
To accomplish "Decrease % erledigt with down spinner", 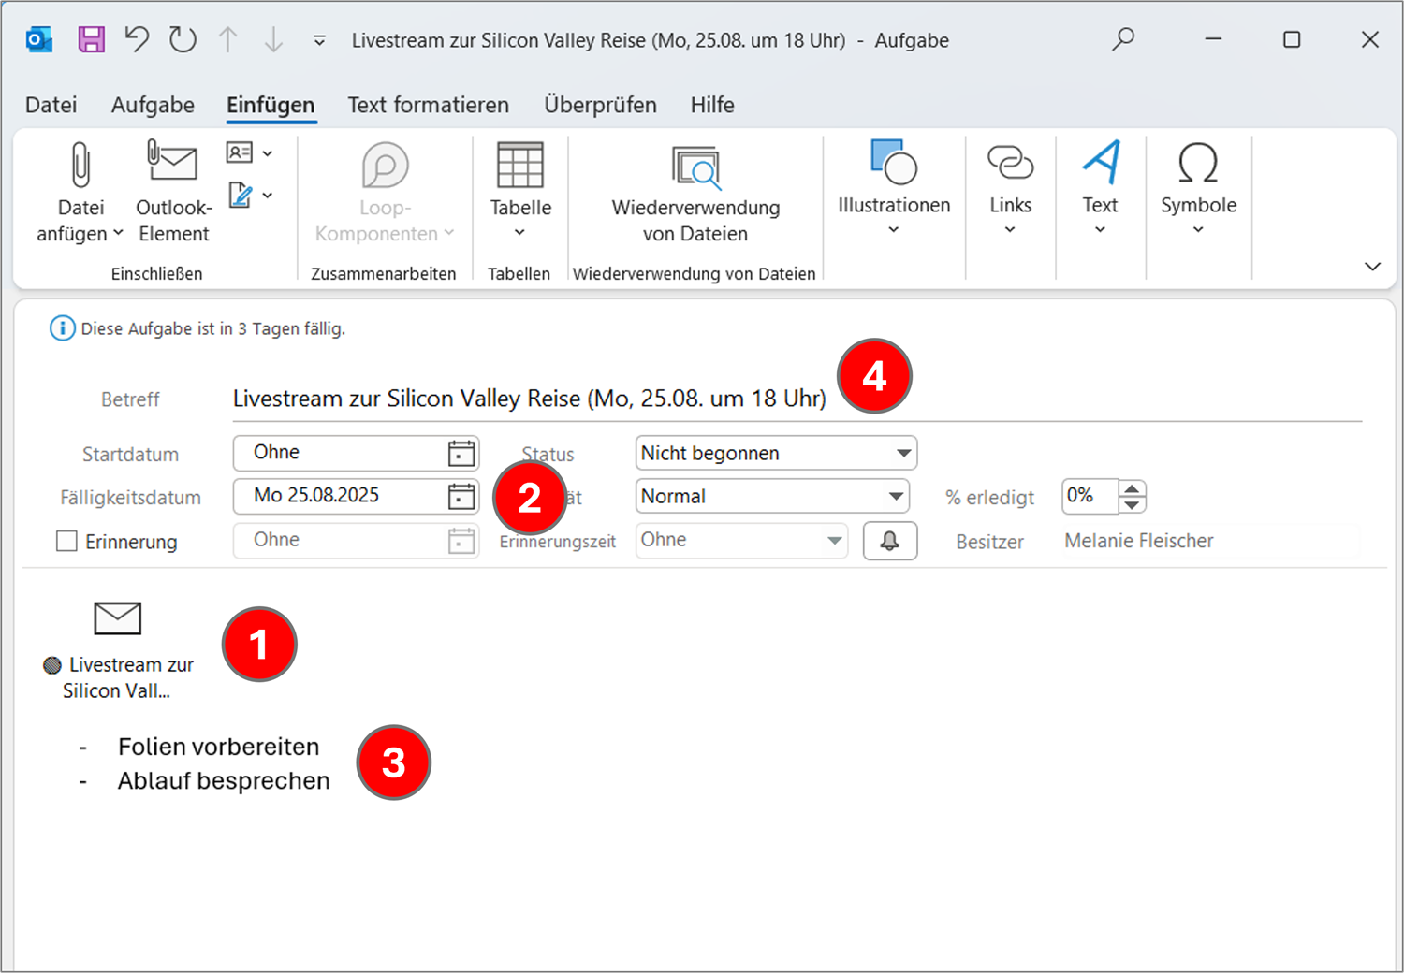I will pyautogui.click(x=1132, y=505).
